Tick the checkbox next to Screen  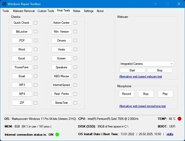[x=75, y=58]
